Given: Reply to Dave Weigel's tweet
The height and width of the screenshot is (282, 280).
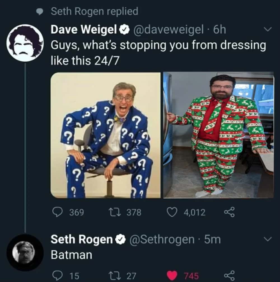Looking at the screenshot, I should [58, 212].
